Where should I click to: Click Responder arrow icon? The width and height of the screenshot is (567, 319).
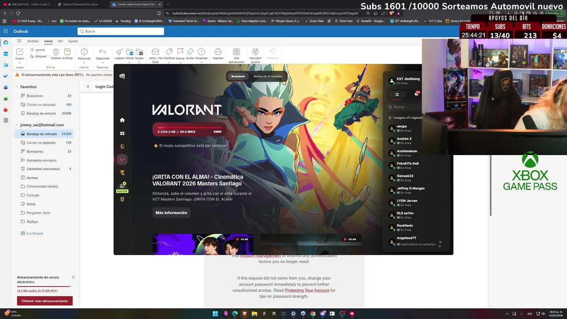coord(103,52)
